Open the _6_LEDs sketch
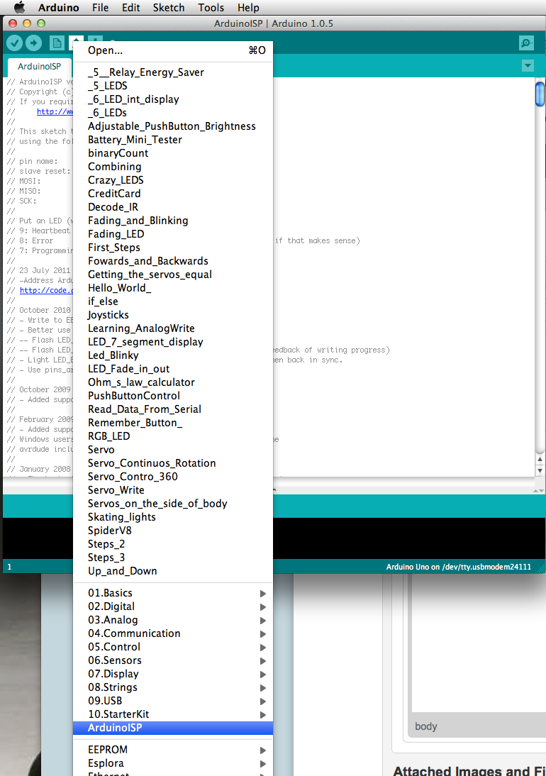Viewport: 546px width, 776px height. coord(173,113)
